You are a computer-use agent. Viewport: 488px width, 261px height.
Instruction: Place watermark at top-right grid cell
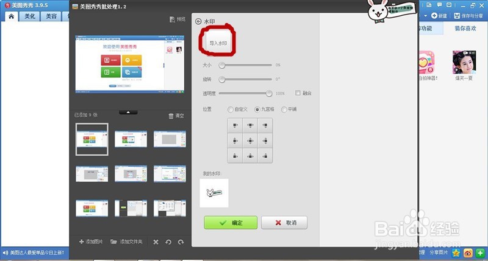point(265,125)
